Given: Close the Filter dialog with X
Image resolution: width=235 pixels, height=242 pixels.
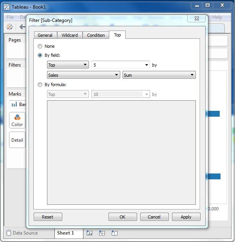Looking at the screenshot, I should (x=196, y=18).
